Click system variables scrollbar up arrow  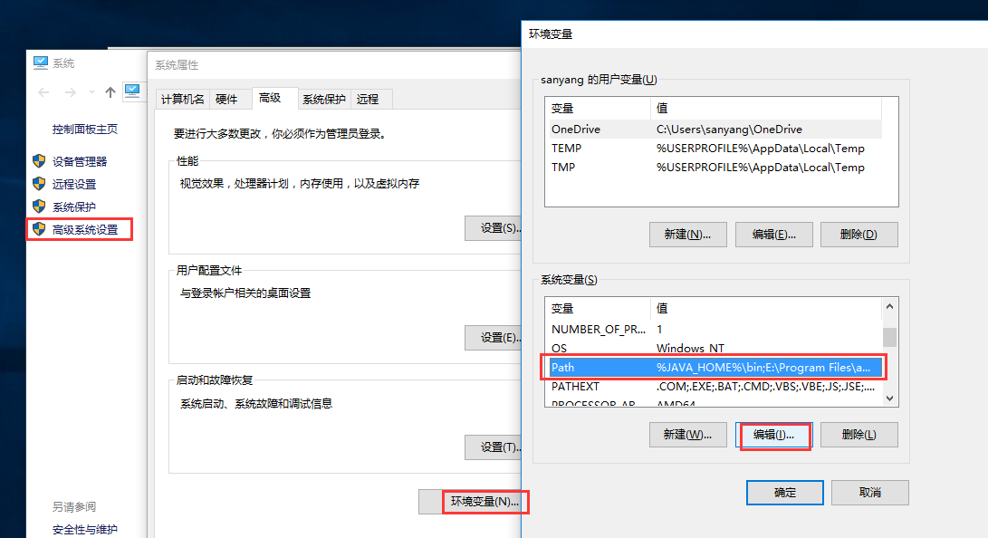click(x=889, y=306)
